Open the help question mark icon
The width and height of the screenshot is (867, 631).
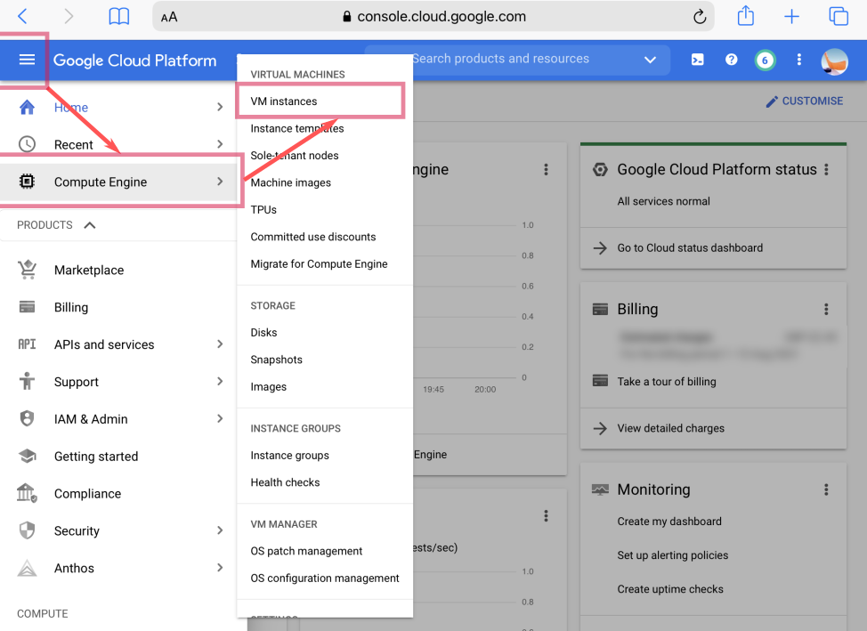click(x=731, y=60)
